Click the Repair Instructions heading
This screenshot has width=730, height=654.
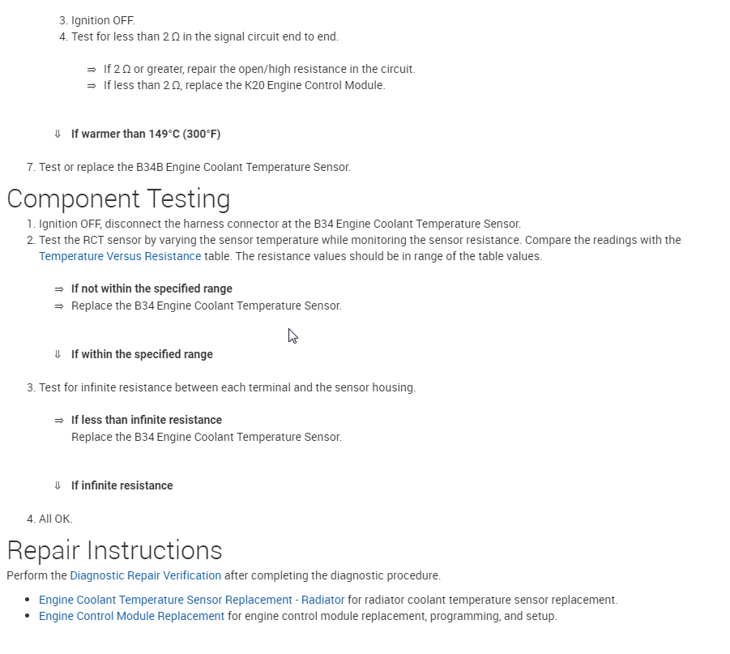(114, 550)
